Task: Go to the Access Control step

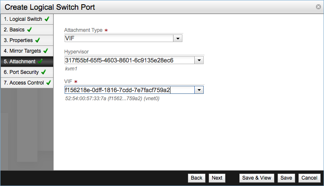Action: pos(24,83)
